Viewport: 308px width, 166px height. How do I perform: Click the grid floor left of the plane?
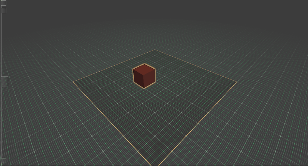click(37, 112)
